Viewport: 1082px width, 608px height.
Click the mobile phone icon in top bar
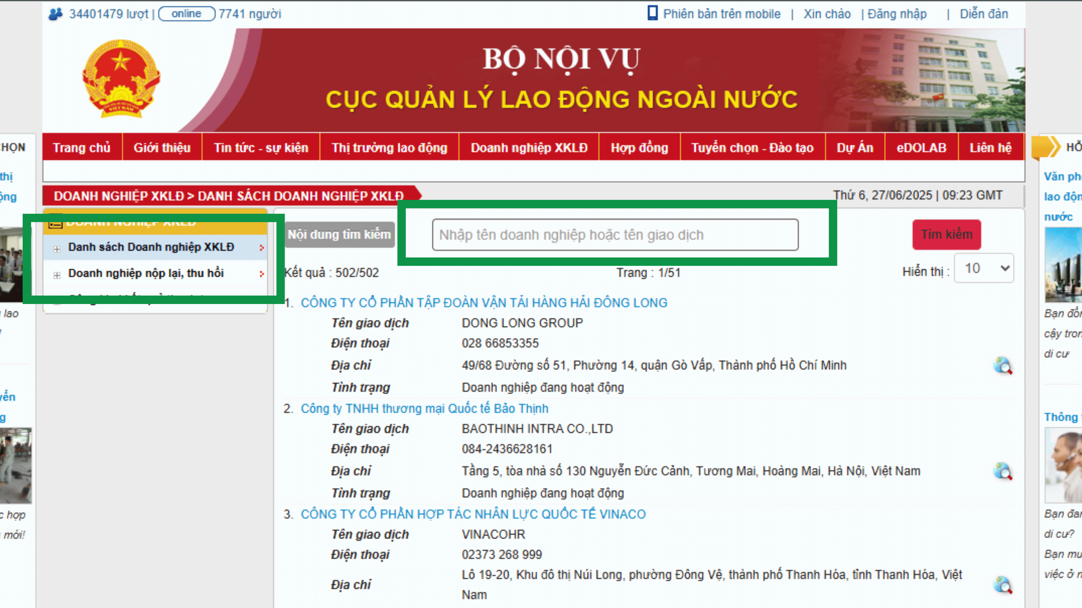(652, 13)
